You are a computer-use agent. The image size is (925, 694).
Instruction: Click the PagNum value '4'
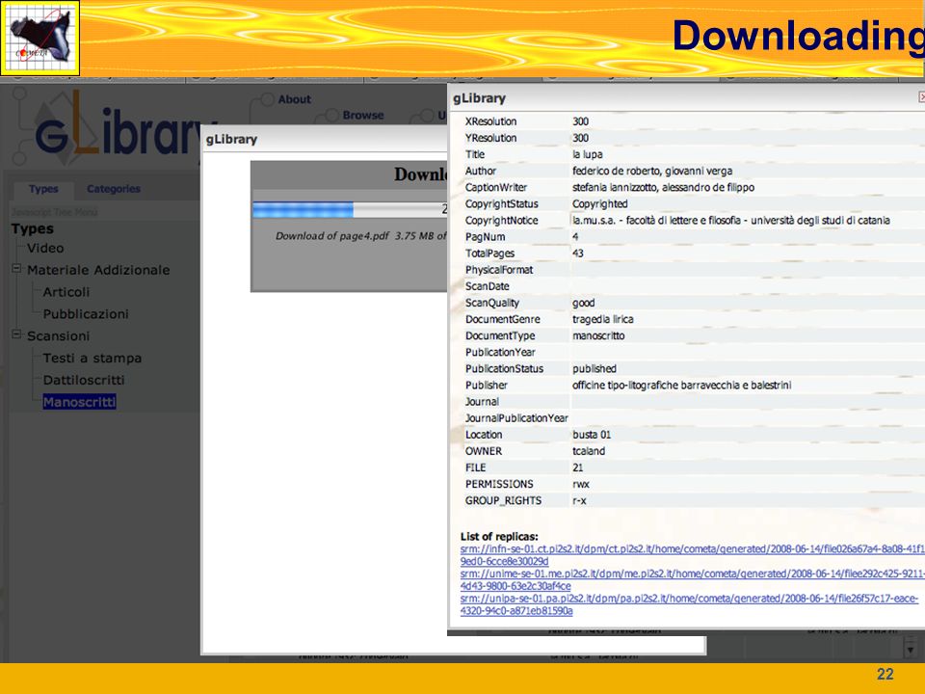[575, 237]
